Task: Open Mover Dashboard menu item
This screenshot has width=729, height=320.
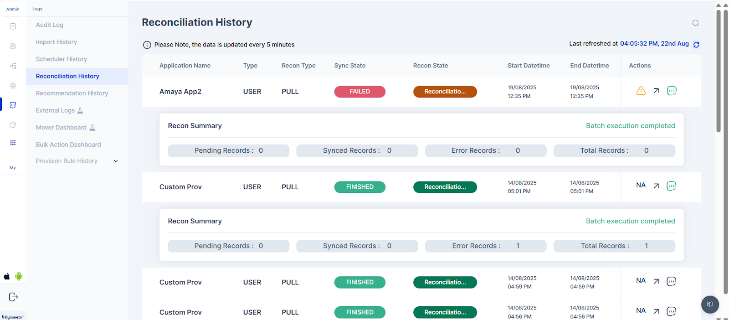Action: coord(61,128)
